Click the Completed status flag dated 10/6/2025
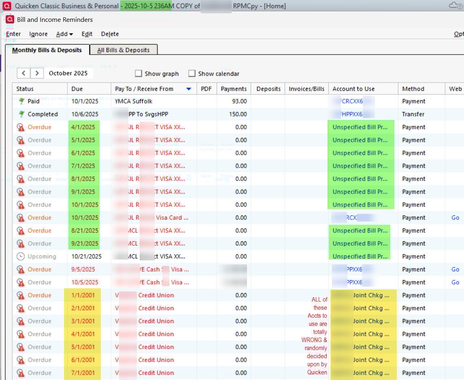Viewport: 464px width, 380px height. [21, 114]
